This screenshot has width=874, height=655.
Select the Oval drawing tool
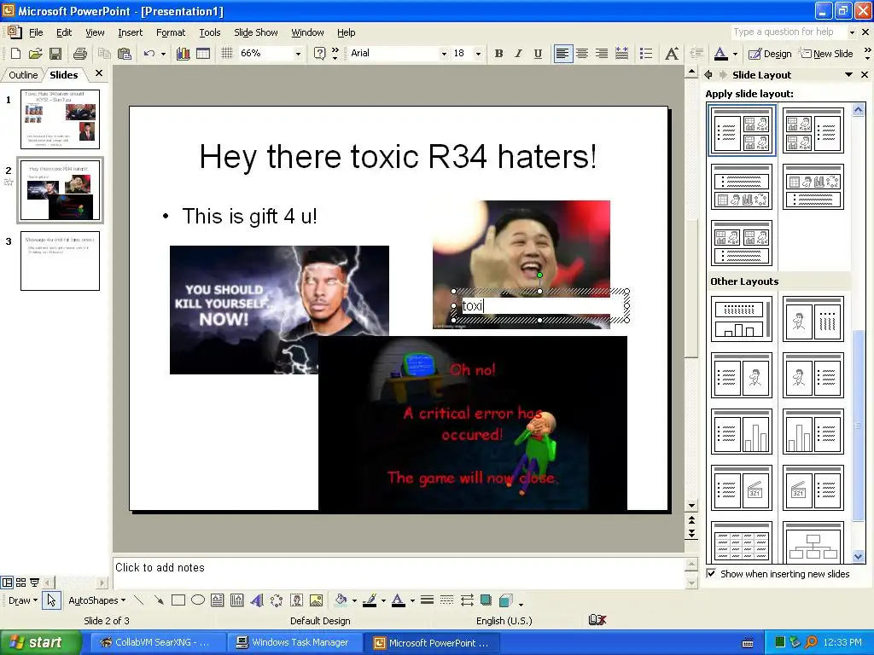click(x=198, y=600)
